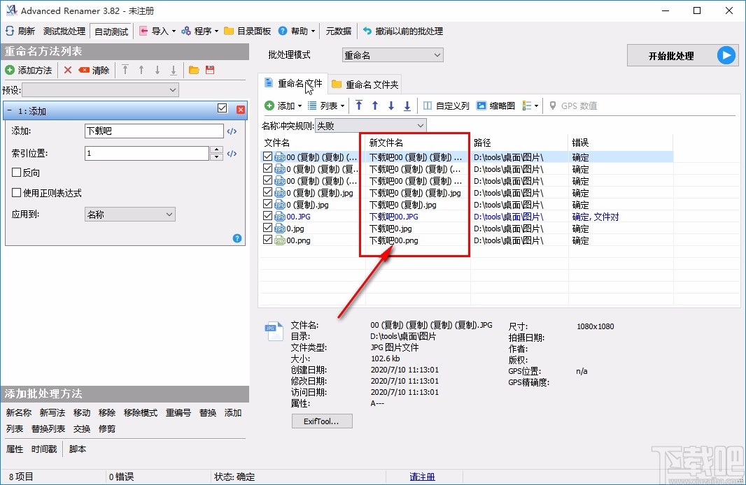Click the 刷新 refresh icon in the toolbar
Image resolution: width=746 pixels, height=485 pixels.
pos(9,31)
